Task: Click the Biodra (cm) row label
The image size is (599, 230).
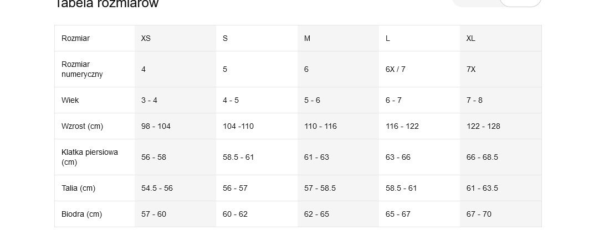Action: [x=81, y=214]
